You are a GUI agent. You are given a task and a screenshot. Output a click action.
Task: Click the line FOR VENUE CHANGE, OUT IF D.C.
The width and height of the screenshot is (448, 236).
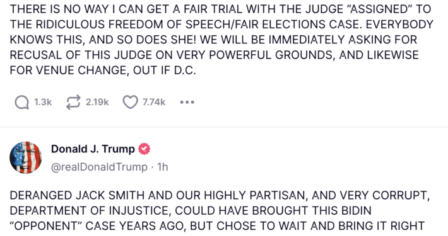pyautogui.click(x=103, y=70)
